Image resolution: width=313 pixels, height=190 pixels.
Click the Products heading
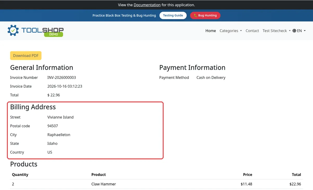point(24,164)
